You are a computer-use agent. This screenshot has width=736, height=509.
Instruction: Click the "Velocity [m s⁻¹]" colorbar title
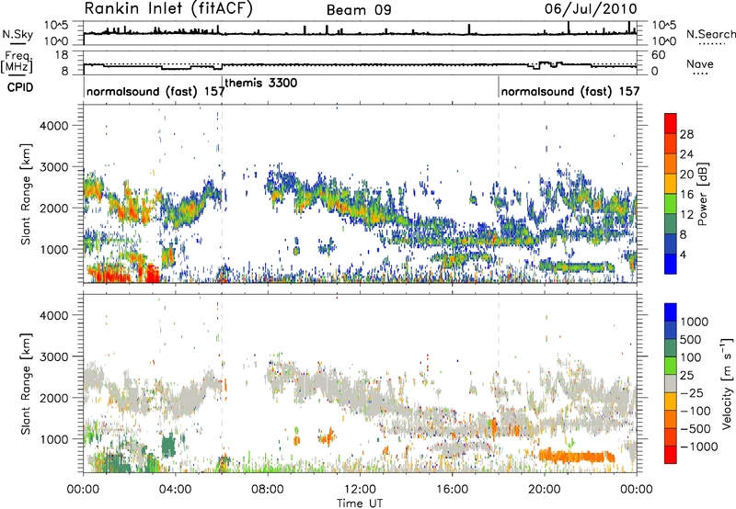(727, 383)
